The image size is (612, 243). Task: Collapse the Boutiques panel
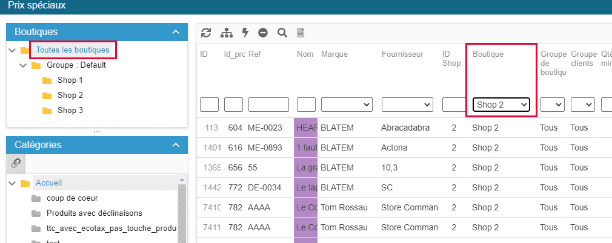pos(176,31)
